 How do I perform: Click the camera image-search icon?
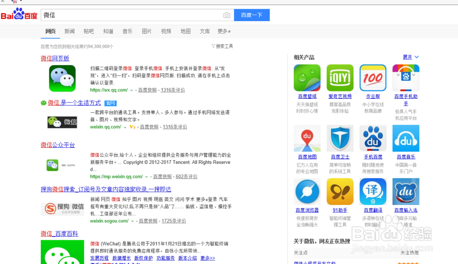pyautogui.click(x=227, y=15)
